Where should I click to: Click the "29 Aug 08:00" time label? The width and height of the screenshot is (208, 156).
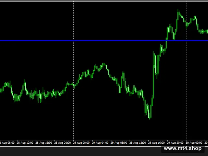(x=119, y=143)
